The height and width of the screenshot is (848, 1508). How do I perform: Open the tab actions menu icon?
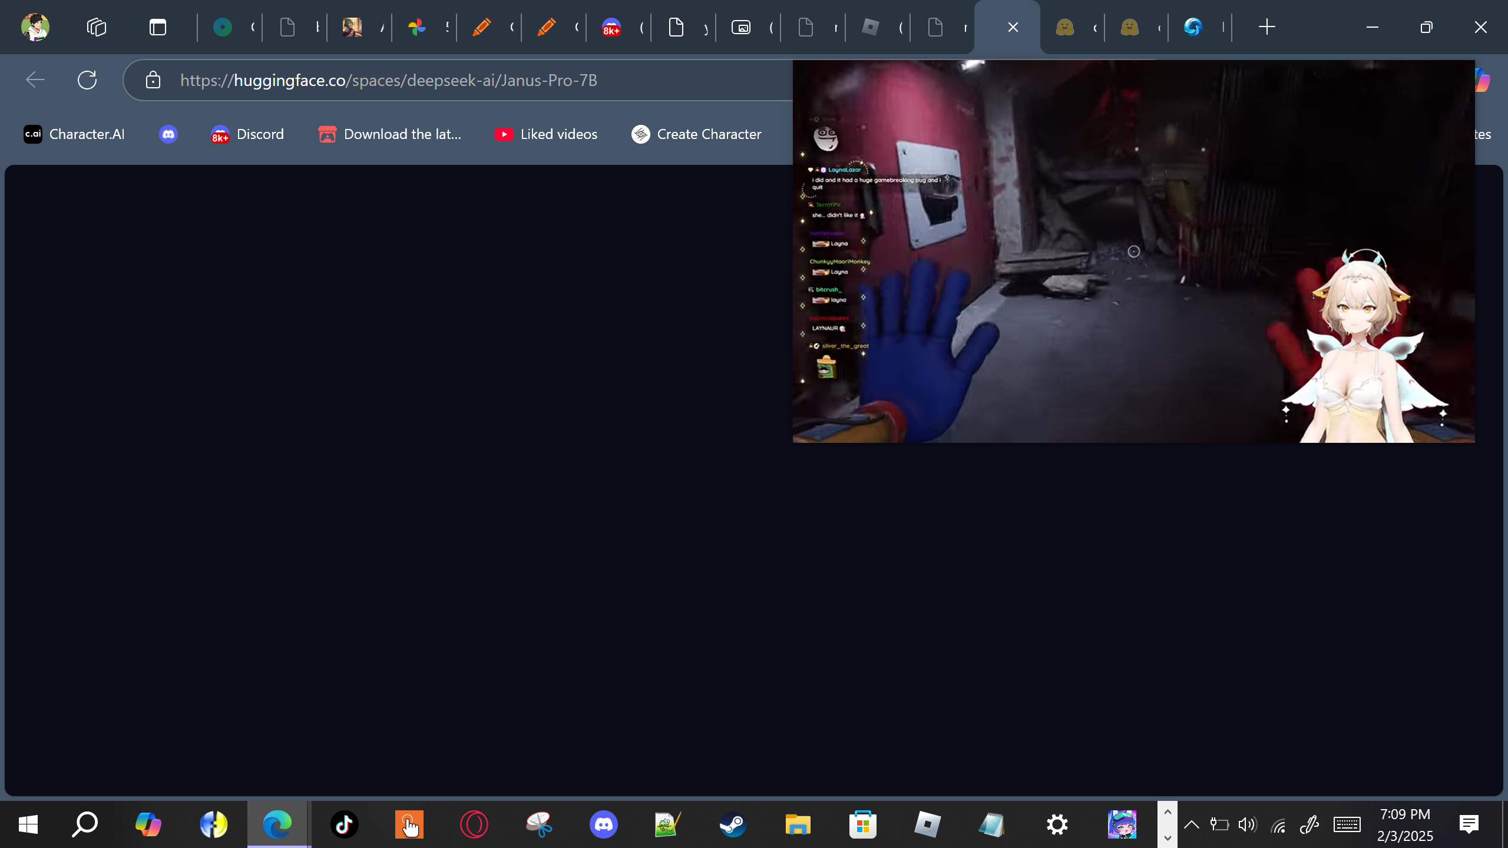(158, 27)
